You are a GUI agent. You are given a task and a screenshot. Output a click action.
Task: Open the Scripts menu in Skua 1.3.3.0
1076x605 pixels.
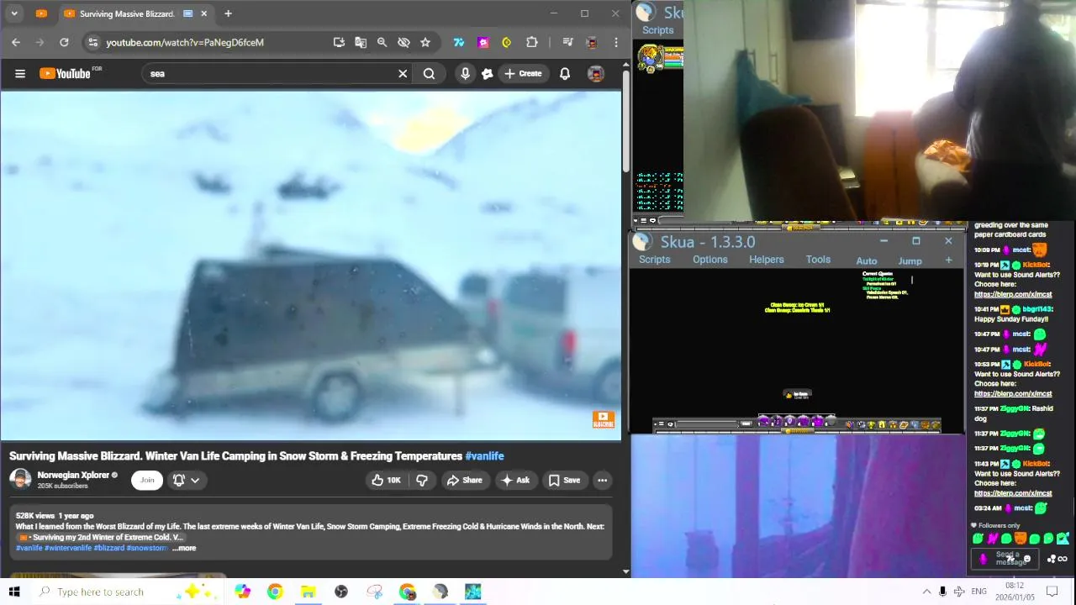click(x=654, y=260)
